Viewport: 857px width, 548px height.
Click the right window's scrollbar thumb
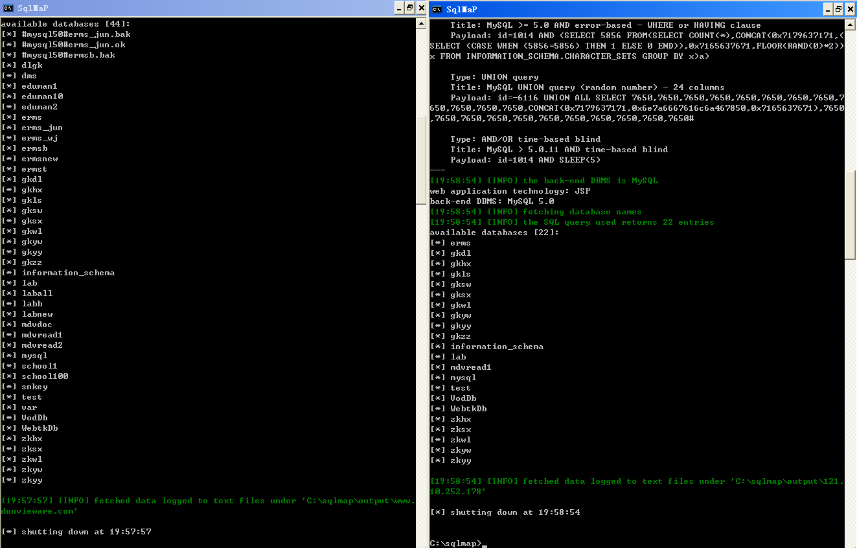coord(851,216)
